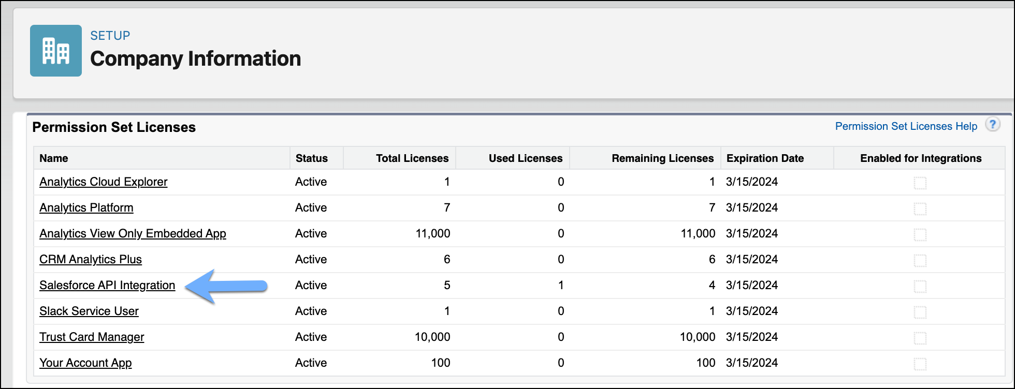Open Slack Service User license
The image size is (1015, 389).
click(x=89, y=311)
